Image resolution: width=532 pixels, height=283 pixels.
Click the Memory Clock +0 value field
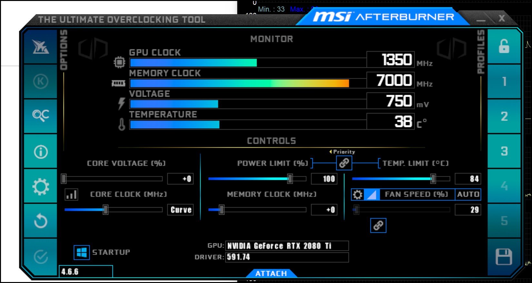tap(324, 210)
